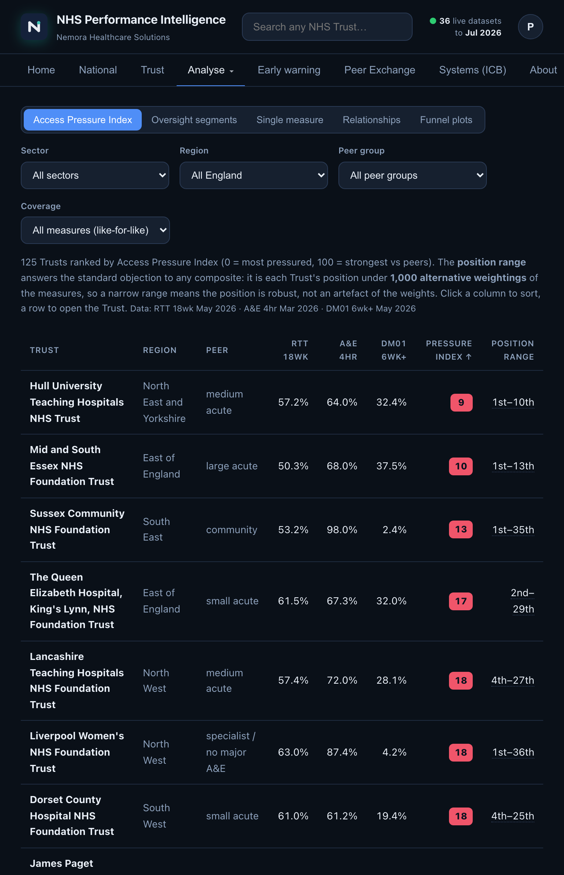Switch to Funnel plots tab
Image resolution: width=564 pixels, height=875 pixels.
446,120
